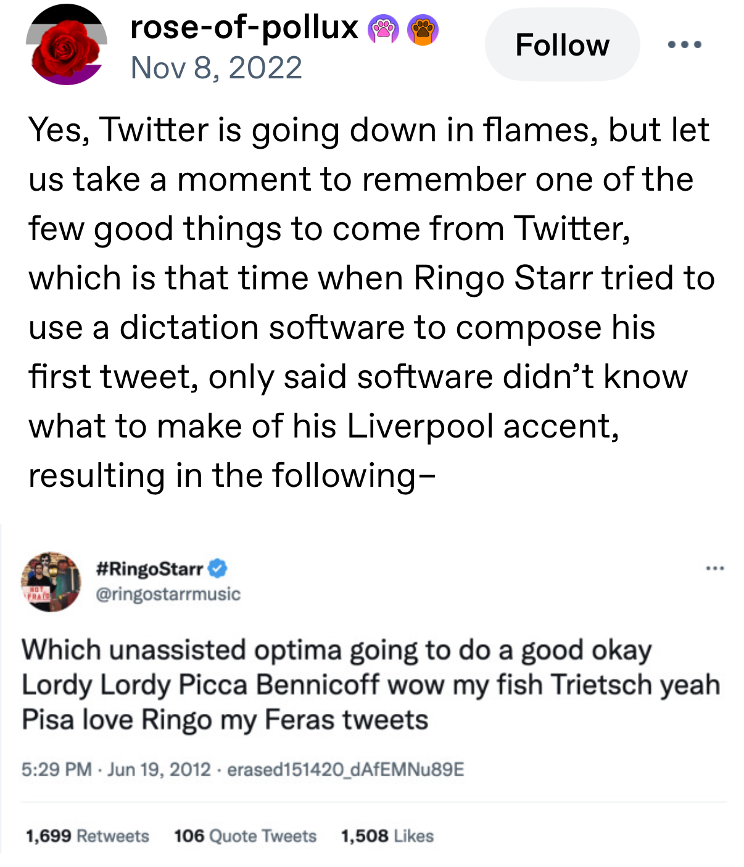Open the post's three-dot options menu
744x867 pixels.
[x=685, y=44]
